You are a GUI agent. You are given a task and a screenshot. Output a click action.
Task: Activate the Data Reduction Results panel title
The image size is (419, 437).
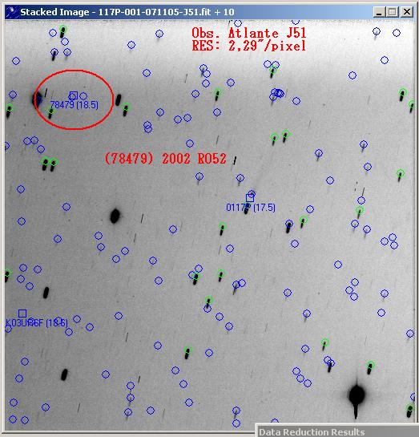[312, 432]
